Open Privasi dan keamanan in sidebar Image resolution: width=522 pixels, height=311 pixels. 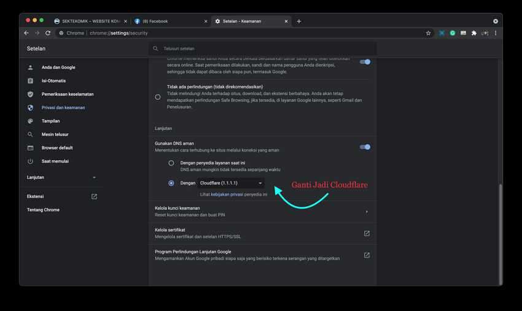[63, 107]
